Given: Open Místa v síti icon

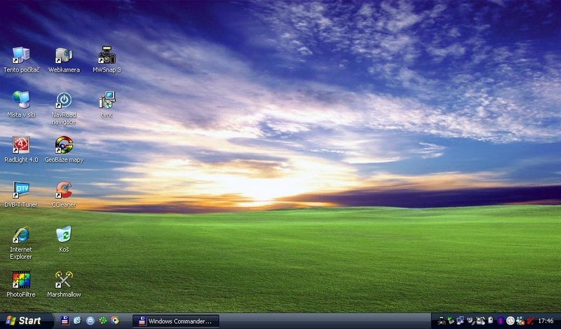Looking at the screenshot, I should point(21,101).
